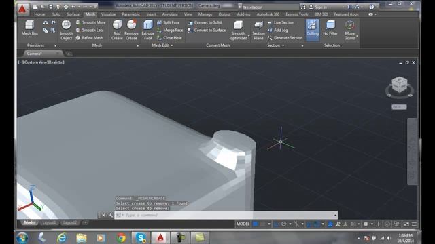Click Smooth Object tool
Image resolution: width=435 pixels, height=244 pixels.
(66, 30)
